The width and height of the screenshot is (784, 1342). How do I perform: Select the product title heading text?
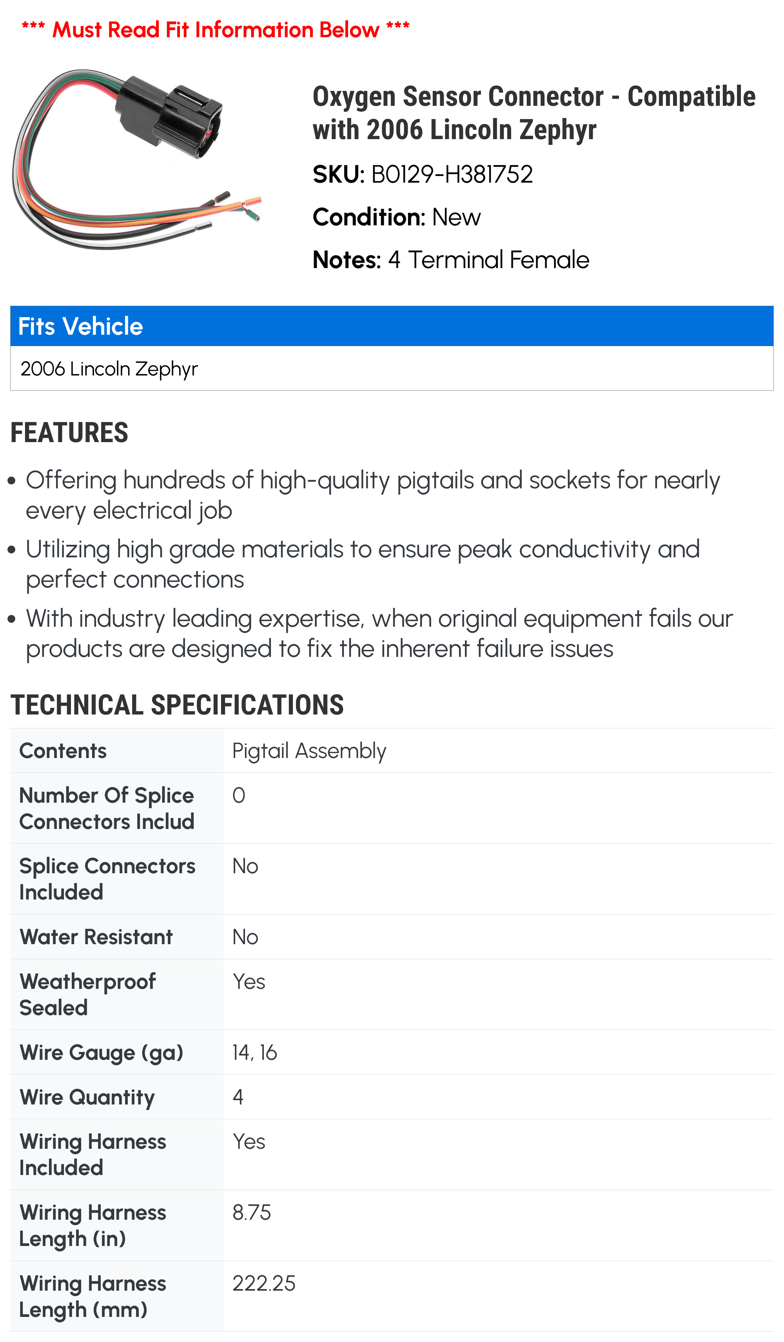tap(534, 112)
